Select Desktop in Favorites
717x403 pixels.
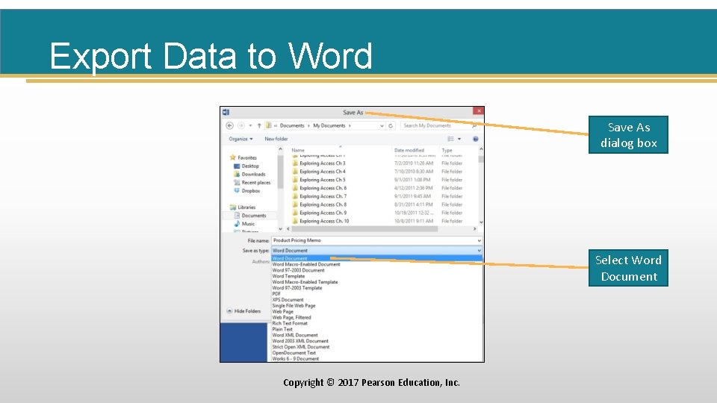coord(246,166)
